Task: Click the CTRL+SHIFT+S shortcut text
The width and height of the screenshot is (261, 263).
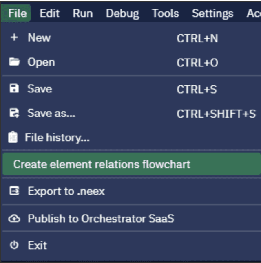Action: pos(216,114)
